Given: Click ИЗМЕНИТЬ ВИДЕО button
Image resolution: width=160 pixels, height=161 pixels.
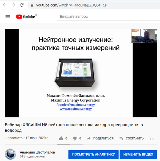Looking at the screenshot, I should pyautogui.click(x=138, y=154).
